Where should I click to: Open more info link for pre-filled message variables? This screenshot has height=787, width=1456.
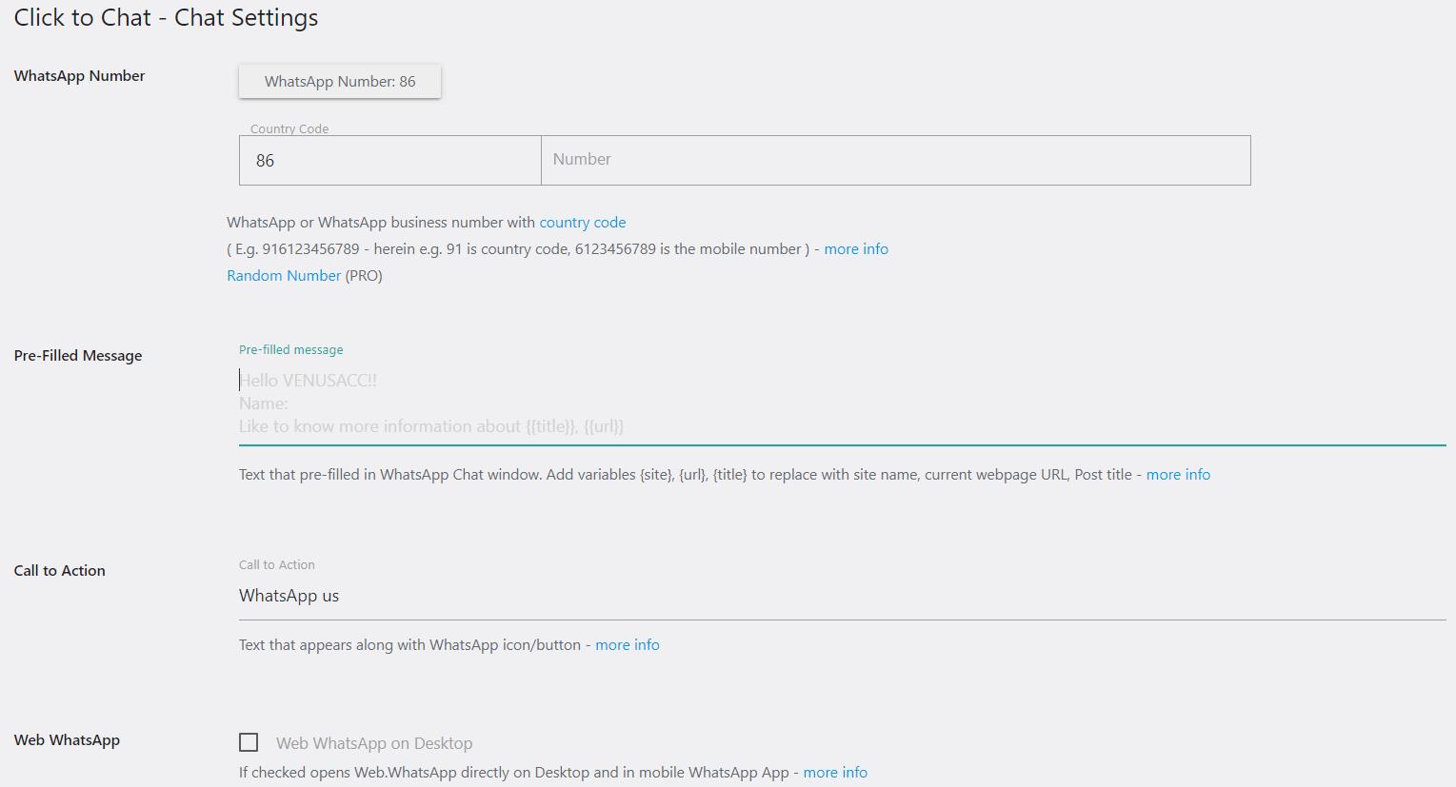click(1178, 475)
